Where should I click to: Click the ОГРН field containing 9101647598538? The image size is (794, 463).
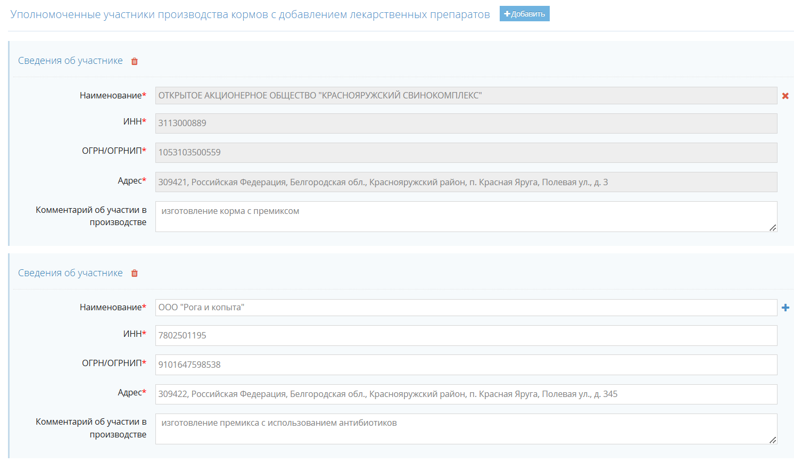pyautogui.click(x=466, y=365)
